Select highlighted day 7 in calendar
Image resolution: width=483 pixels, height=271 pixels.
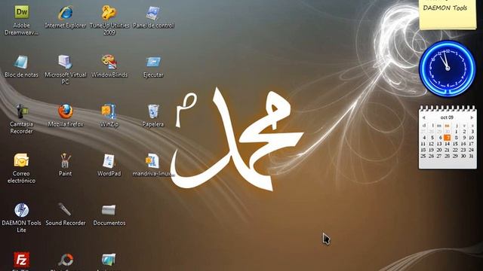click(448, 138)
